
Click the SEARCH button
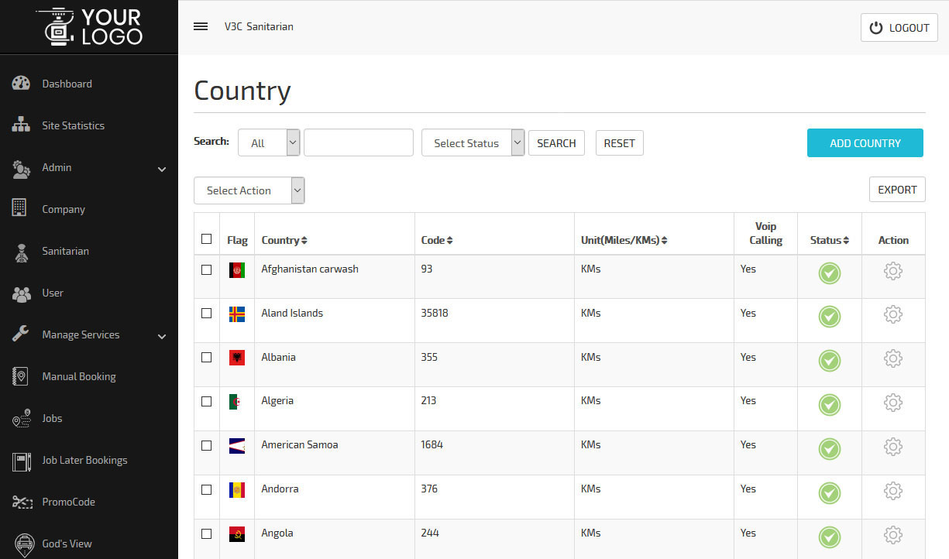click(556, 142)
